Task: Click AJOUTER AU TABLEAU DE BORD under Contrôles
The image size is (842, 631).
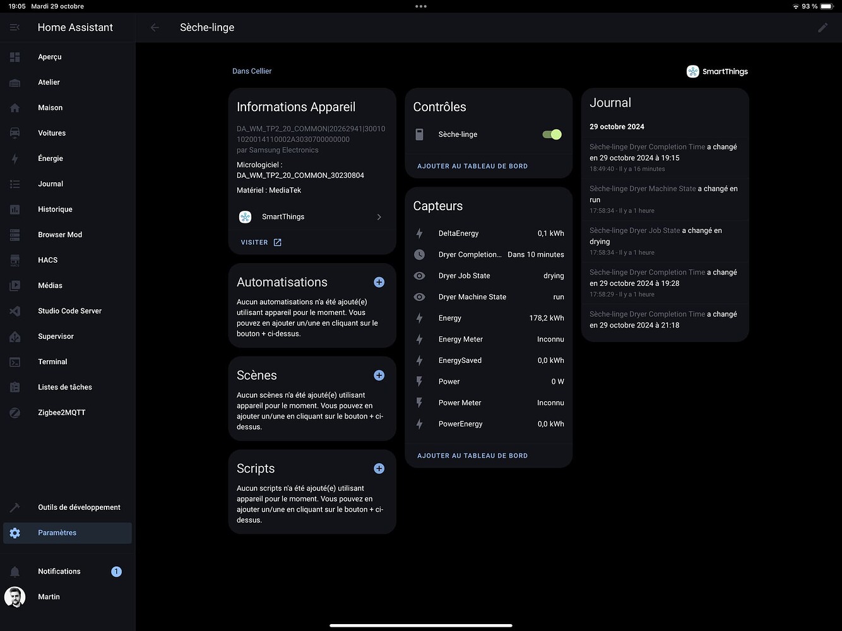Action: tap(472, 166)
